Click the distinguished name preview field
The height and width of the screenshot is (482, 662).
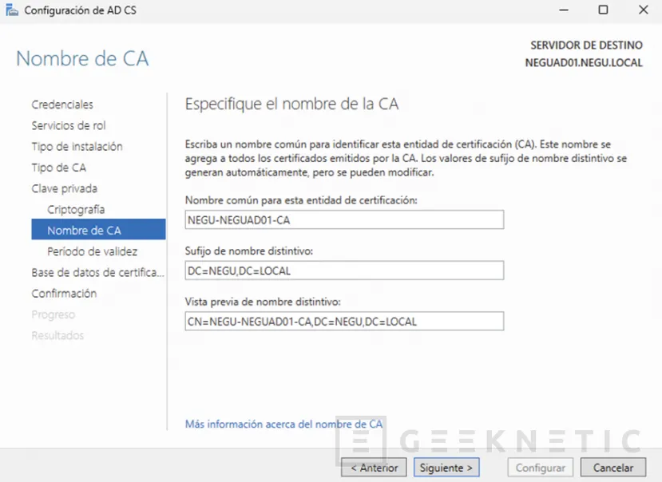pyautogui.click(x=343, y=321)
